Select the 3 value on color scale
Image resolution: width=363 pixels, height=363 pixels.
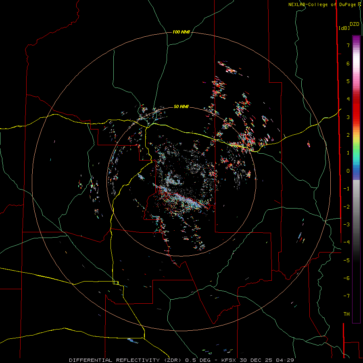[x=348, y=117]
